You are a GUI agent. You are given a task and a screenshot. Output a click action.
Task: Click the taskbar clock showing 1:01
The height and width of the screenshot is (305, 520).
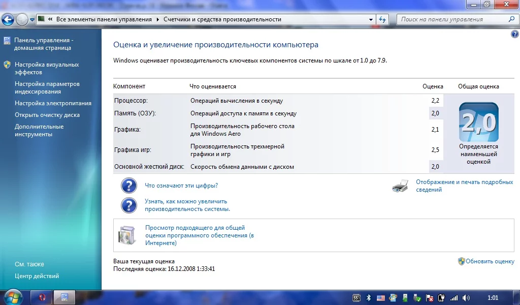(493, 298)
